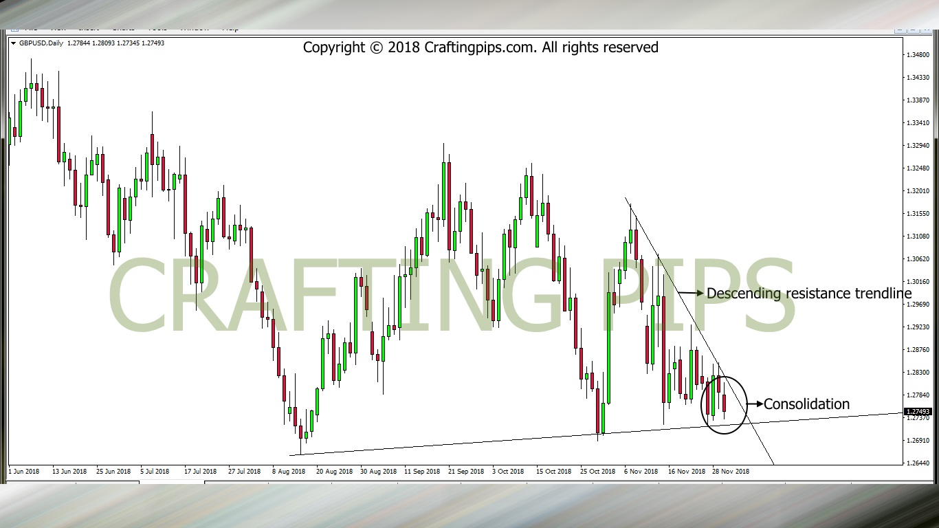Click the 28 Nov 2018 date label
939x528 pixels.
pyautogui.click(x=731, y=472)
